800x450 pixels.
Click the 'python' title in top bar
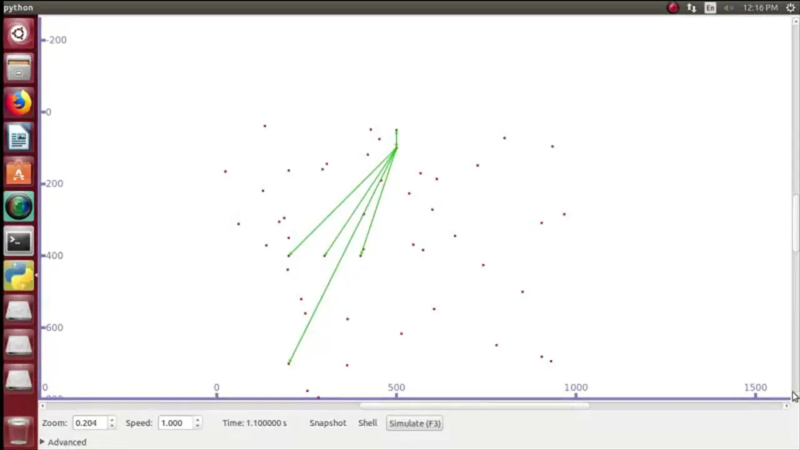click(x=18, y=7)
